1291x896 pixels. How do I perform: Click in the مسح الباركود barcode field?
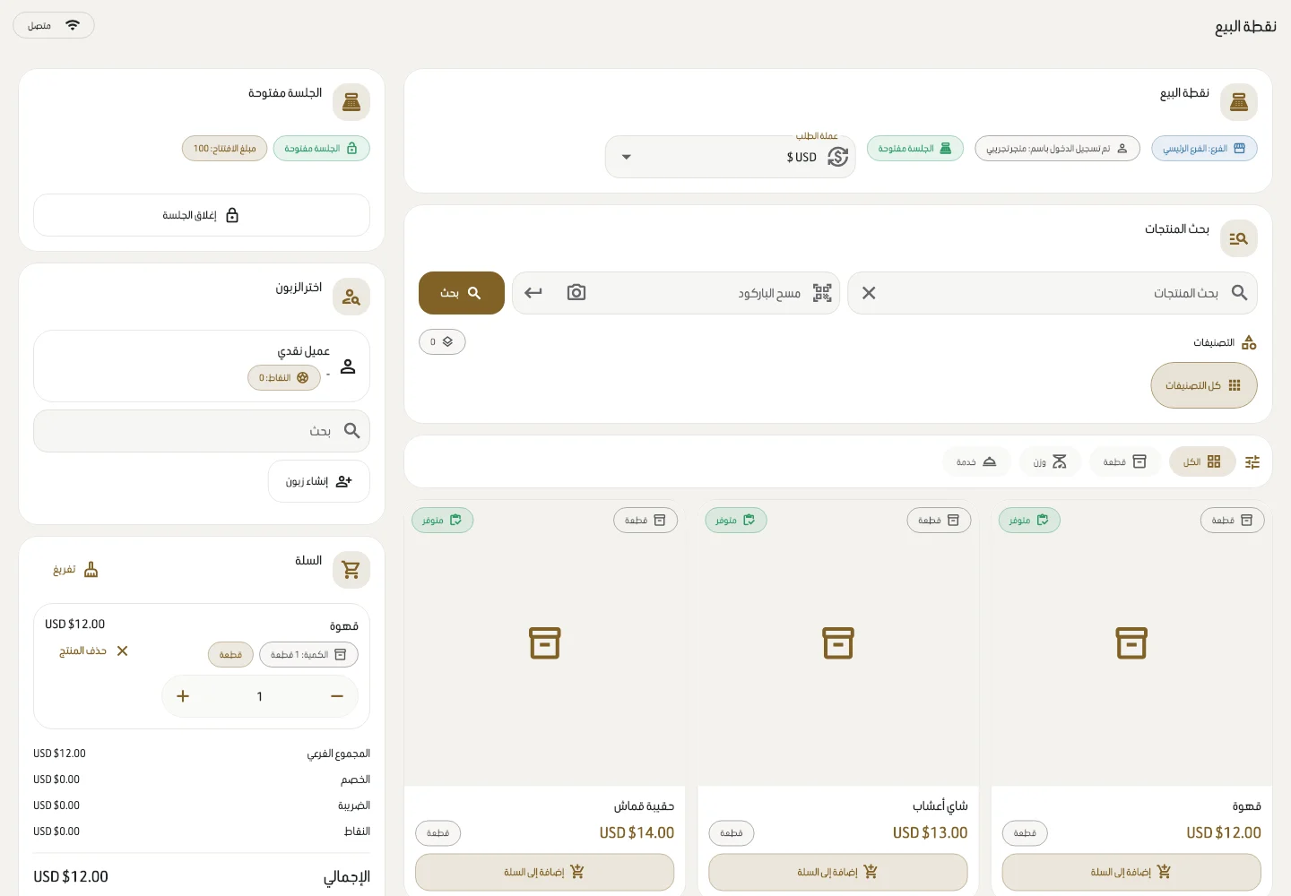point(676,293)
